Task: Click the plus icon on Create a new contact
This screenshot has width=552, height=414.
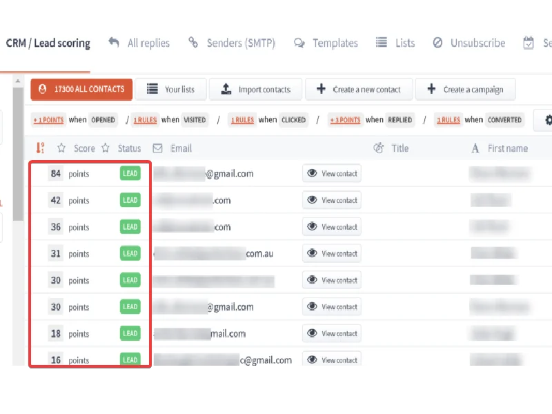Action: (x=321, y=89)
